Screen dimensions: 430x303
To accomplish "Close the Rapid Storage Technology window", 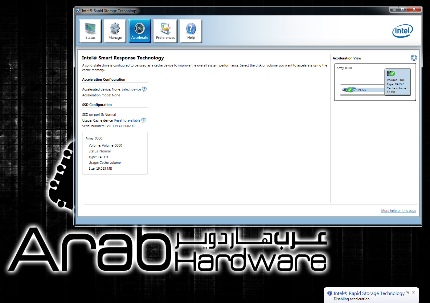I will 414,9.
